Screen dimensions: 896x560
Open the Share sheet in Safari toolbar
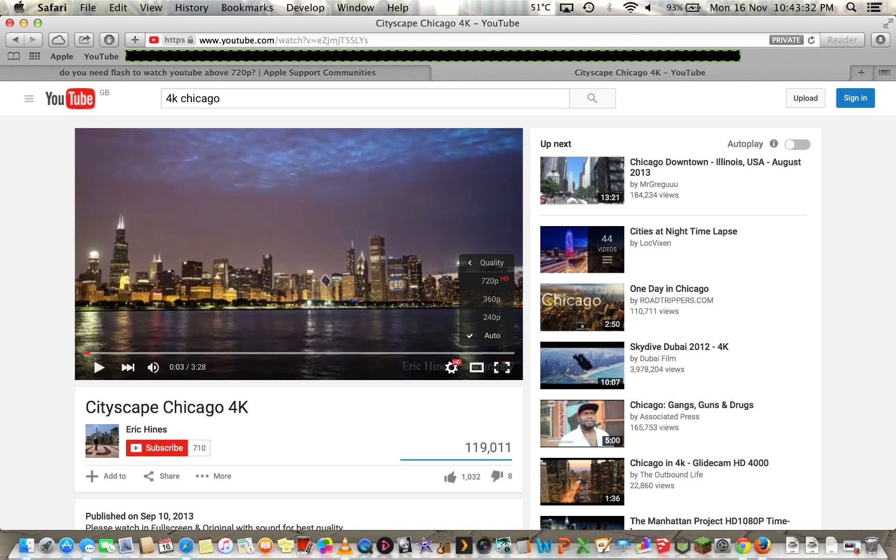84,40
